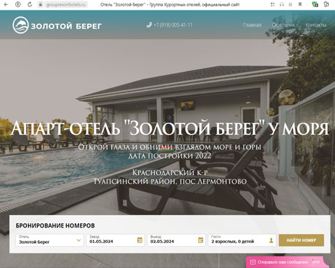The width and height of the screenshot is (335, 268).
Task: Open the check-out calendar icon
Action: [200, 240]
